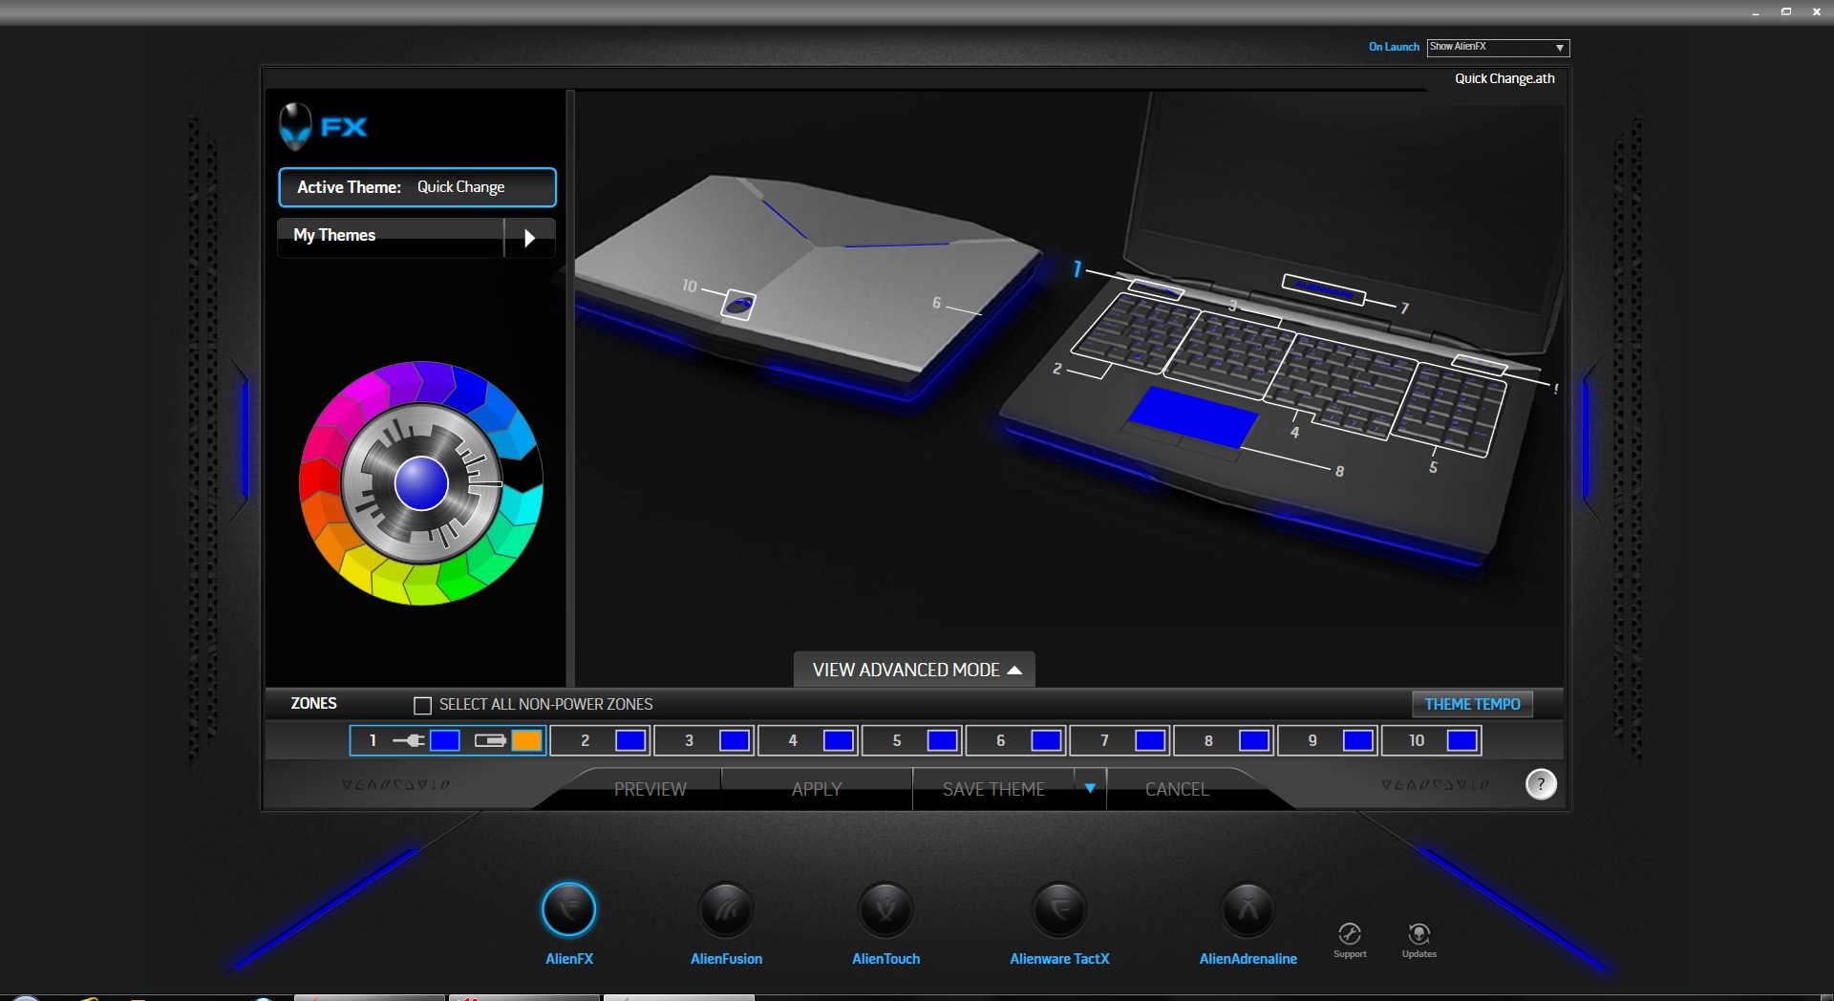The height and width of the screenshot is (1001, 1834).
Task: Open the Alienware TactX module icon
Action: (x=1059, y=909)
